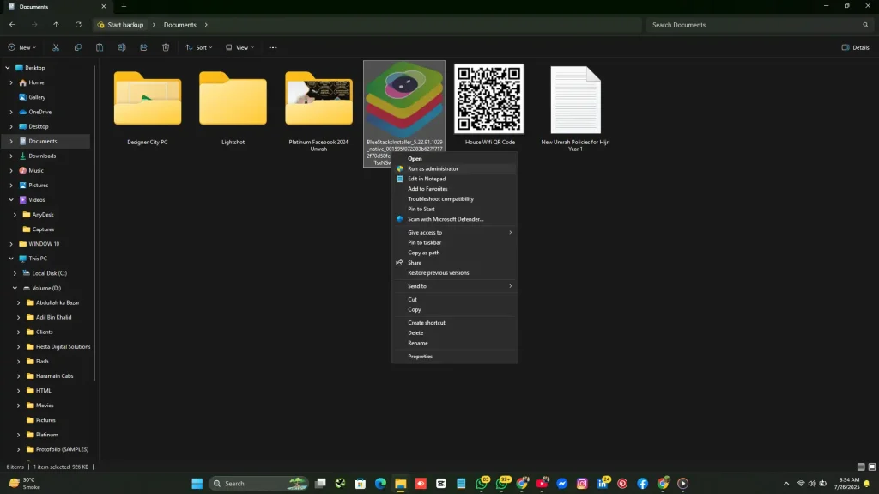Switch to details list view in status bar

861,467
